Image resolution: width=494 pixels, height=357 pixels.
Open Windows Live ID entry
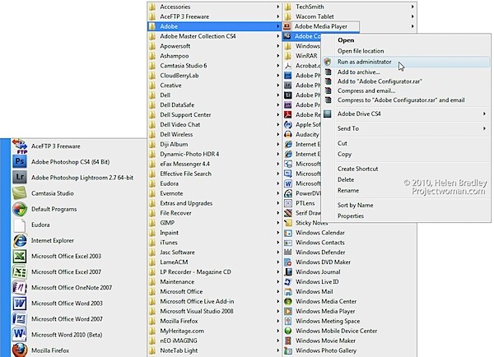350,282
